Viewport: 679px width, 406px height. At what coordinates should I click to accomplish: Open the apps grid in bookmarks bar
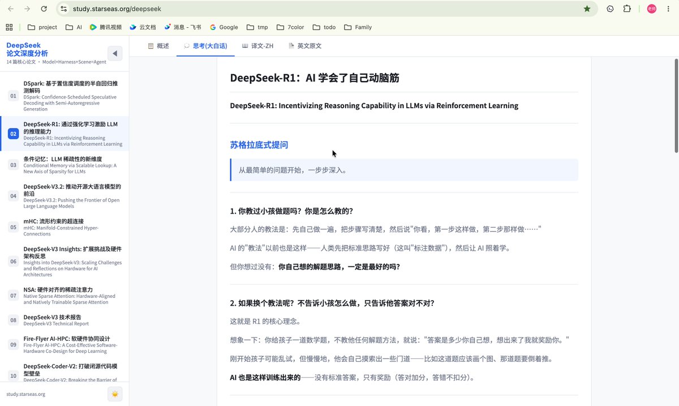click(9, 27)
